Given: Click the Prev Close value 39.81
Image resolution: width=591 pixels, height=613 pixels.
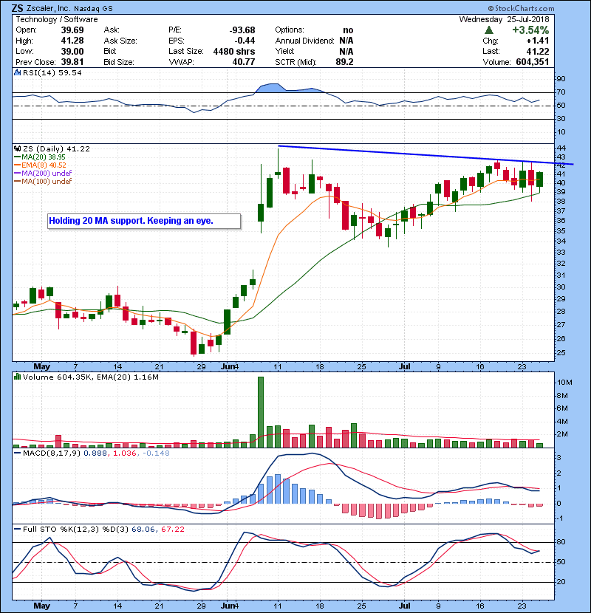Looking at the screenshot, I should point(72,62).
